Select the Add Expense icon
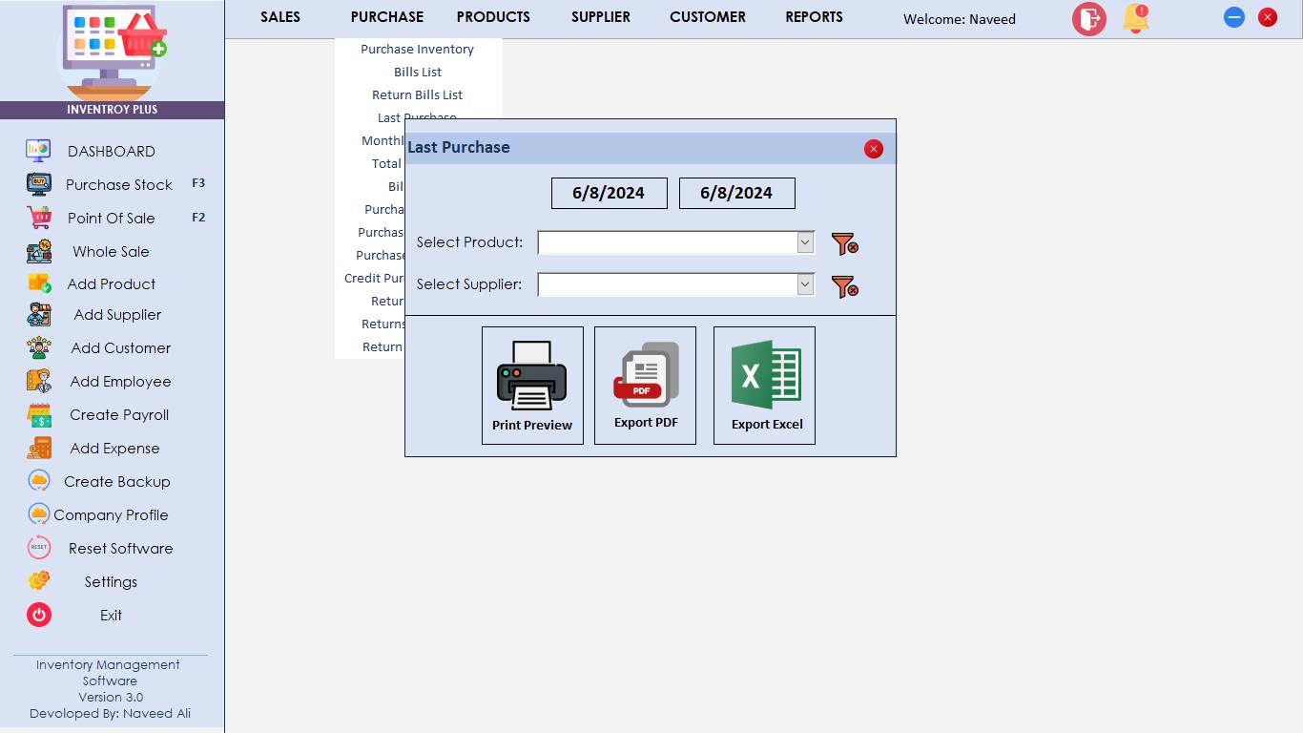 tap(38, 448)
